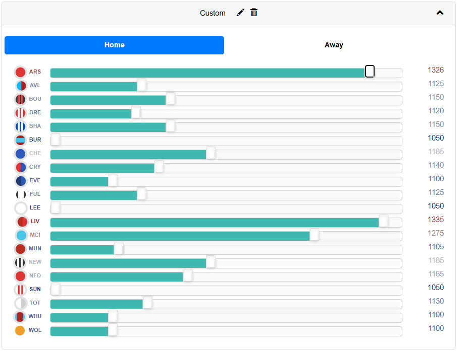
Task: Click the WOL team badge icon
Action: point(20,330)
